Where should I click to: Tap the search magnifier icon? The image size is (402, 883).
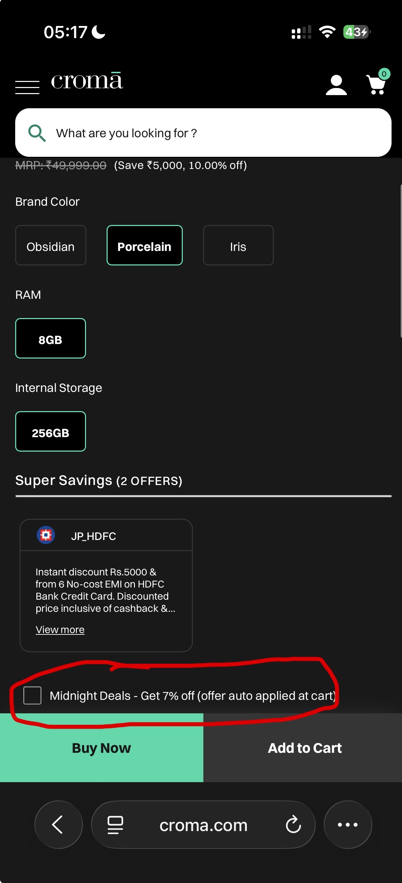point(37,133)
